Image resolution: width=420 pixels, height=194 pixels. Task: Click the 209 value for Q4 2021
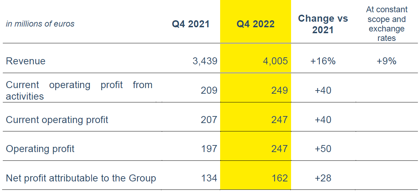coord(209,91)
